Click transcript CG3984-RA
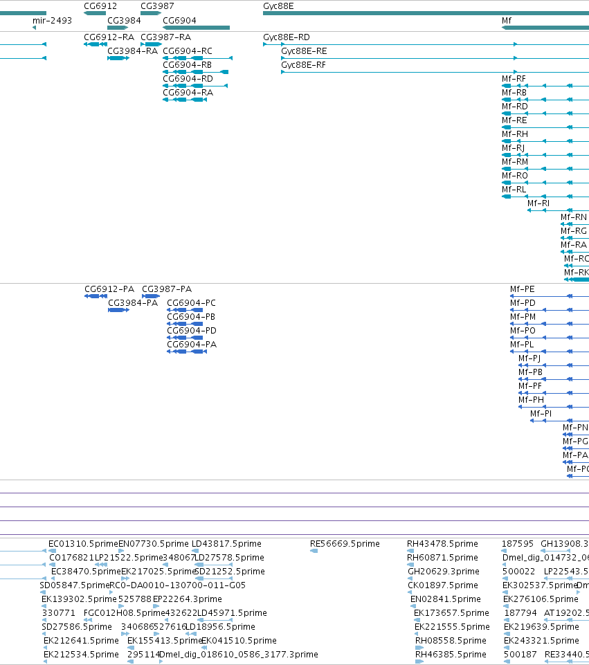Screen dimensions: 589x665 pos(132,51)
